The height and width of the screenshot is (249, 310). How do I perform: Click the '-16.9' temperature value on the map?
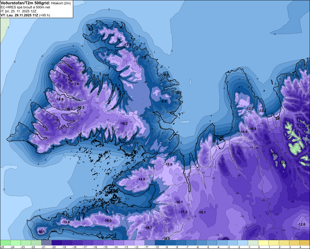point(253,129)
